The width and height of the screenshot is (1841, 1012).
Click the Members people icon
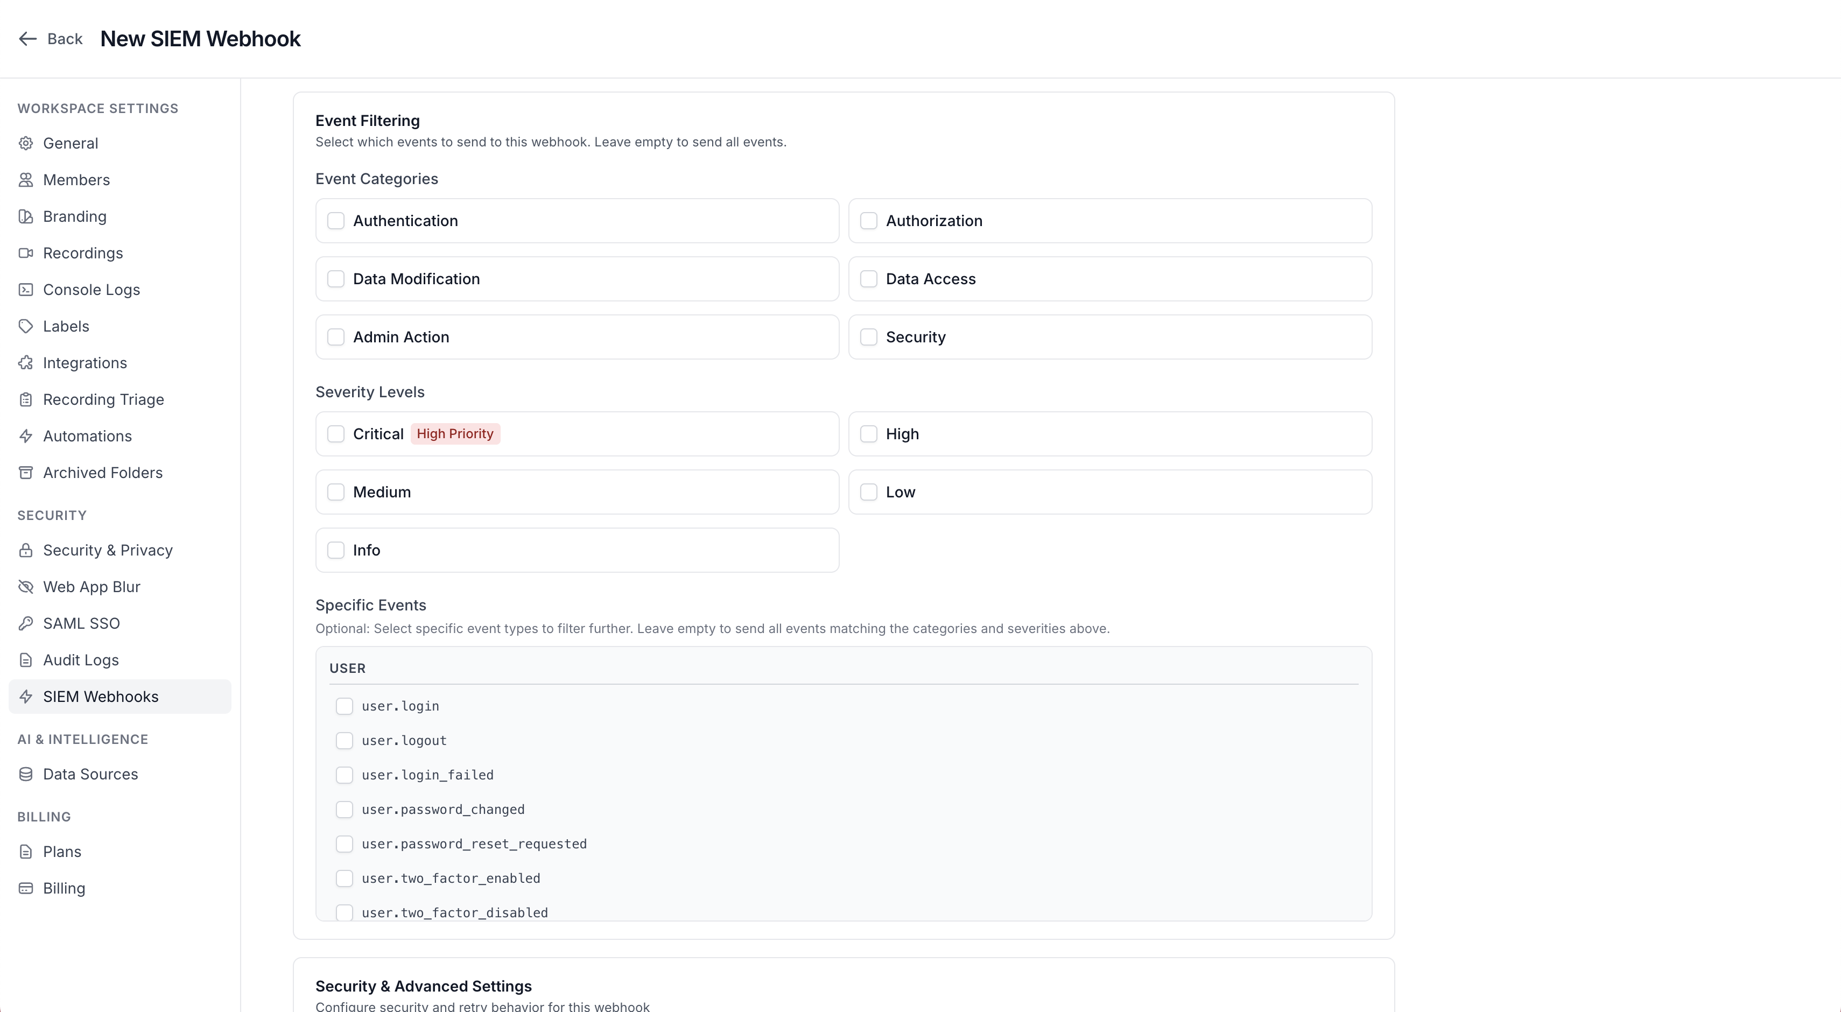pyautogui.click(x=26, y=179)
